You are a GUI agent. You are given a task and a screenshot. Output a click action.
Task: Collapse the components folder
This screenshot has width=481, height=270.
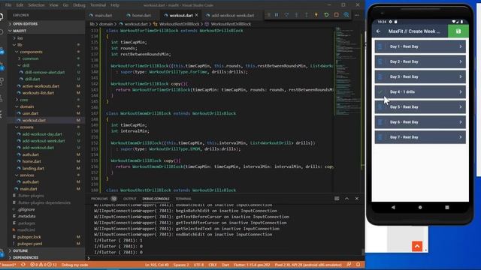pyautogui.click(x=31, y=52)
